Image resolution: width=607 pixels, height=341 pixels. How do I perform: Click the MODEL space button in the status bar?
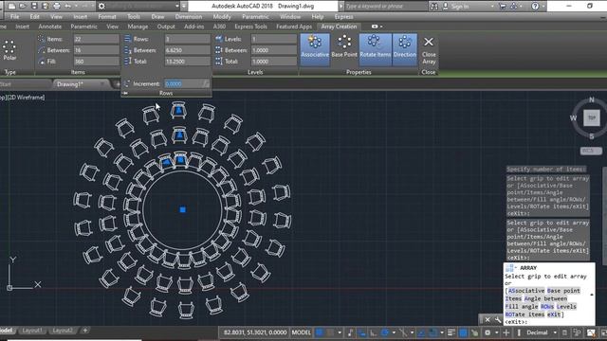302,332
